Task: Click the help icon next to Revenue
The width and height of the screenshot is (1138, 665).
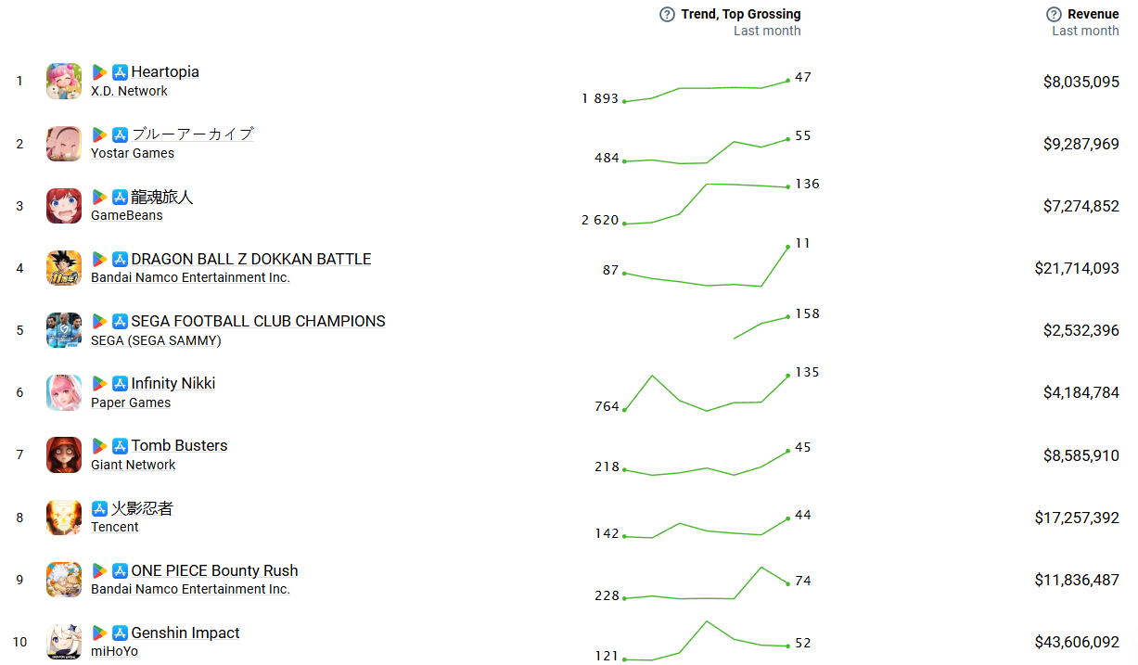Action: click(1054, 14)
